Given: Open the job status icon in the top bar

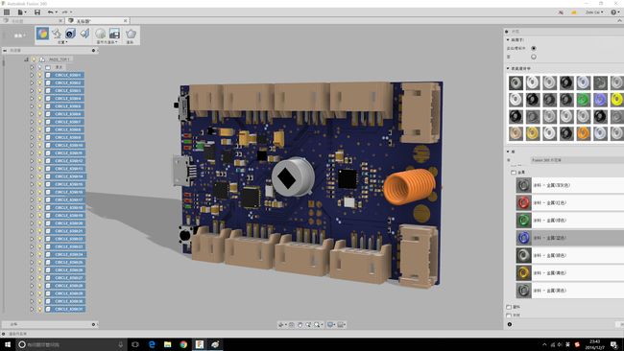Looking at the screenshot, I should coord(573,12).
